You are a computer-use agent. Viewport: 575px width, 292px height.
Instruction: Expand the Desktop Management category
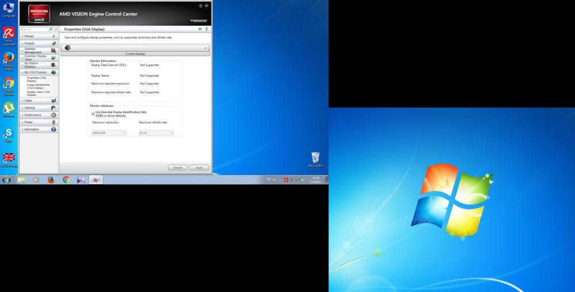39,50
